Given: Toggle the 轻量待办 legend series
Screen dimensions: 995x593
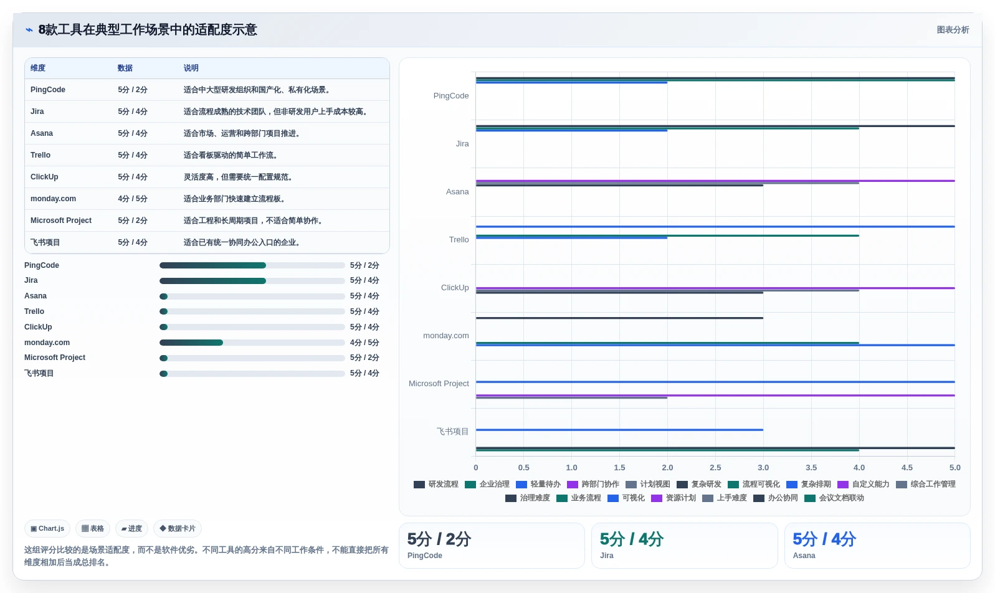Looking at the screenshot, I should [538, 485].
